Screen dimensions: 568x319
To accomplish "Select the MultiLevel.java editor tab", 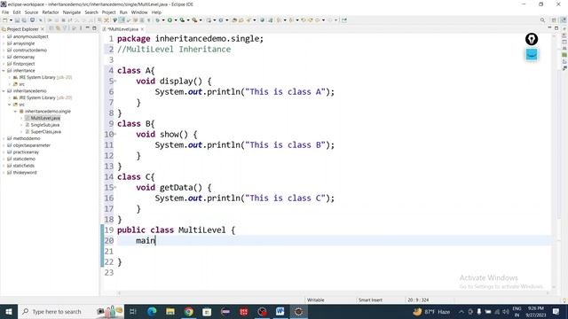I will pyautogui.click(x=122, y=29).
